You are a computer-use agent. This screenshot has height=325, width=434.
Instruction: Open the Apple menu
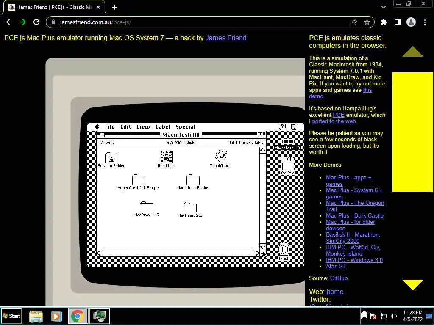(x=97, y=127)
